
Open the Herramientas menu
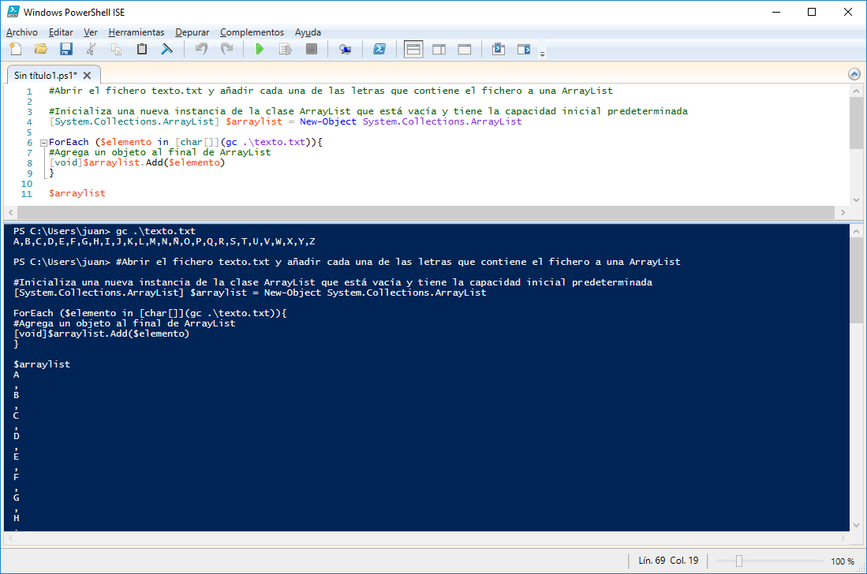(x=136, y=32)
